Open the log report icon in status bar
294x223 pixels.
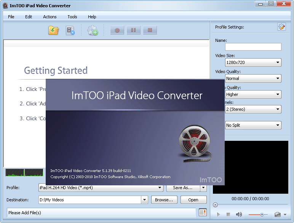tap(203, 212)
